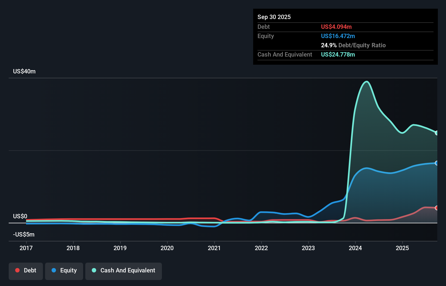
Task: Toggle visibility of the Equity series
Action: (x=64, y=271)
